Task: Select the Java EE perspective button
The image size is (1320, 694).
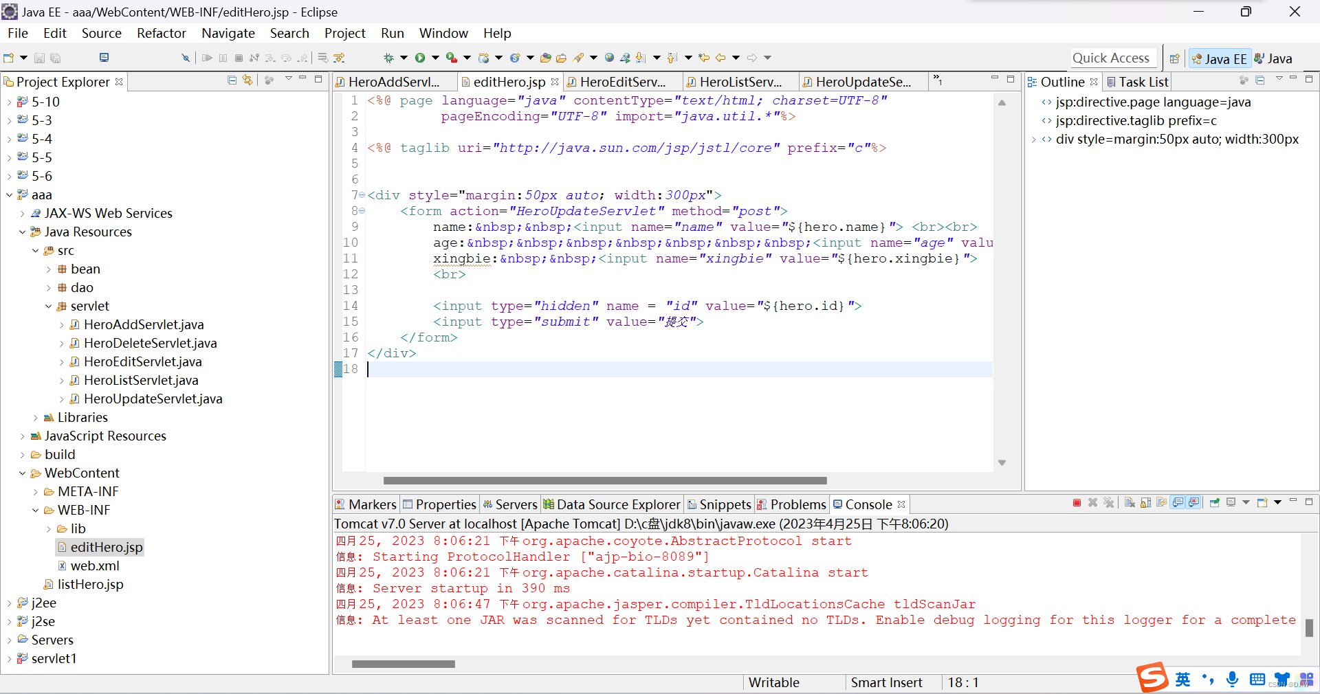Action: click(1219, 59)
